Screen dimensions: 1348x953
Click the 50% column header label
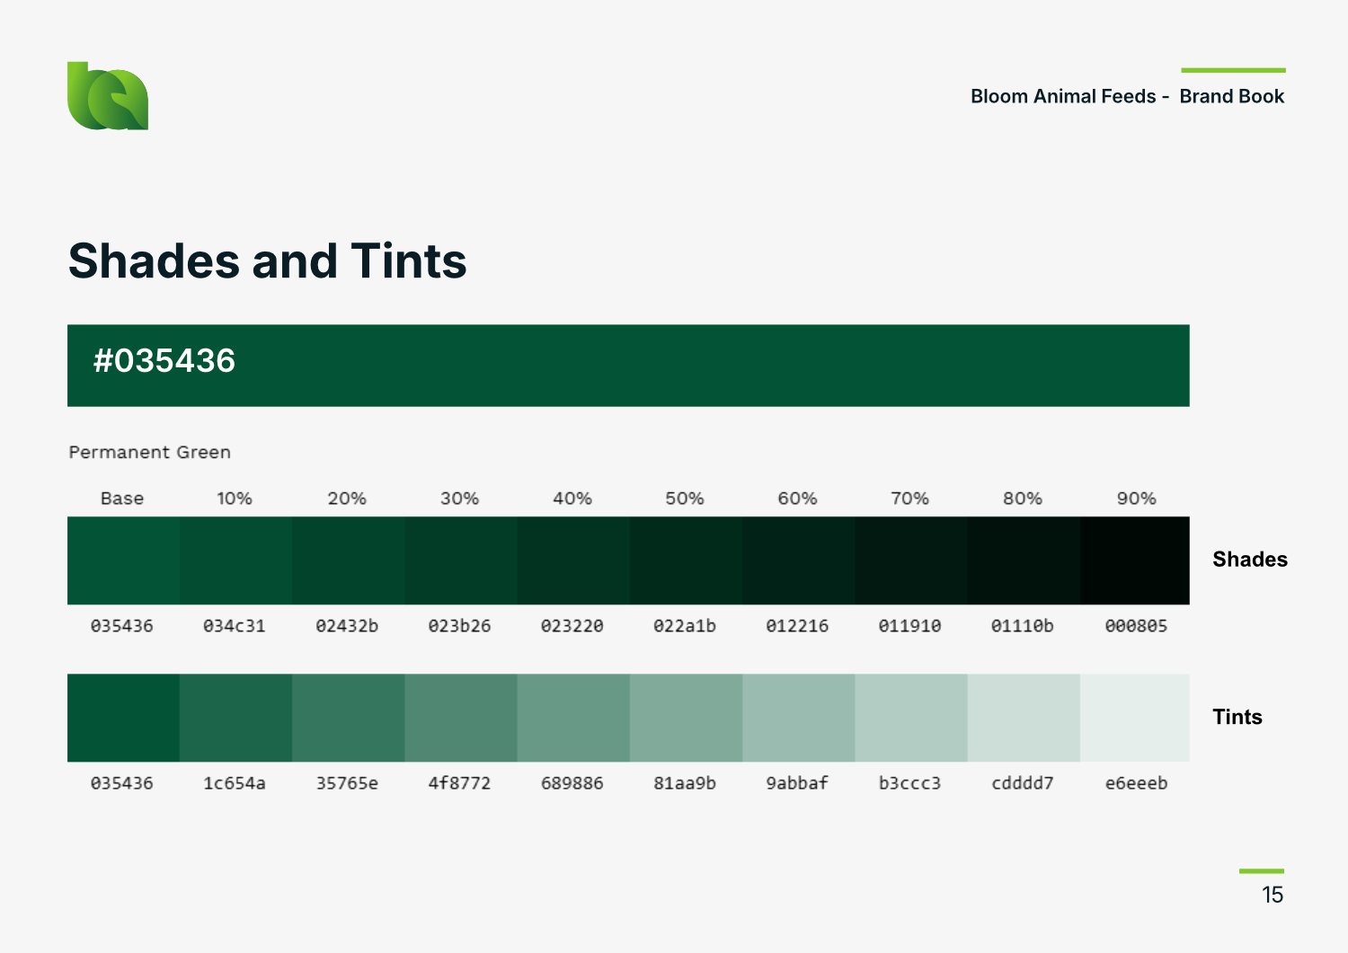point(685,499)
